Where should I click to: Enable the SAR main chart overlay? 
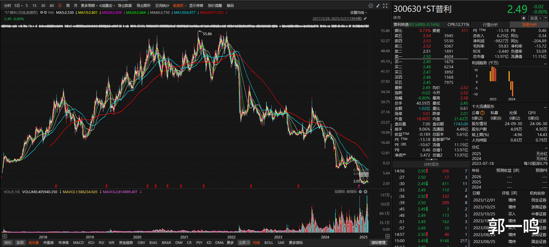click(280, 242)
